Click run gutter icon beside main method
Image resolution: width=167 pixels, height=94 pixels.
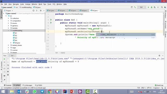click(51, 23)
